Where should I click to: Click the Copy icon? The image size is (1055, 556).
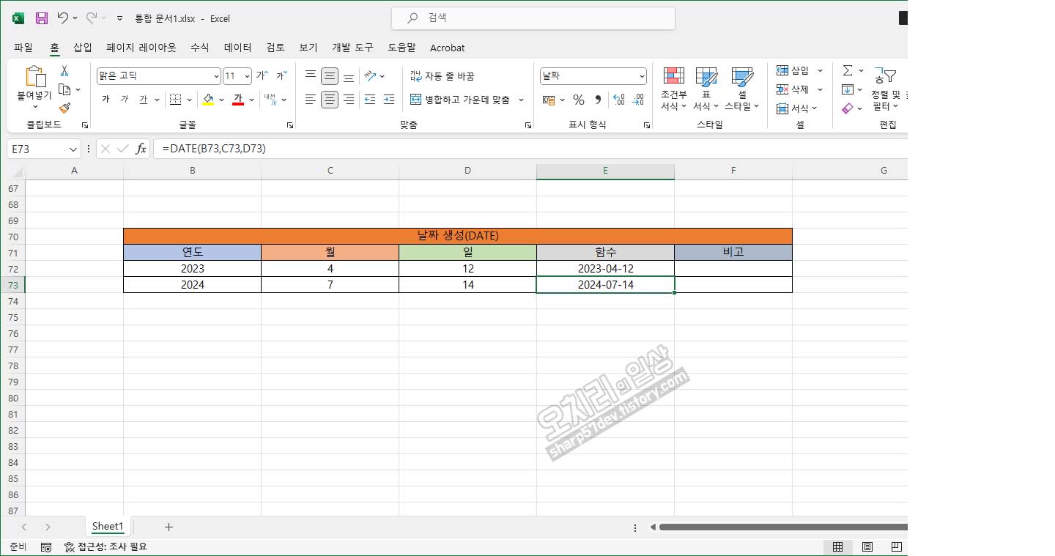pos(64,89)
